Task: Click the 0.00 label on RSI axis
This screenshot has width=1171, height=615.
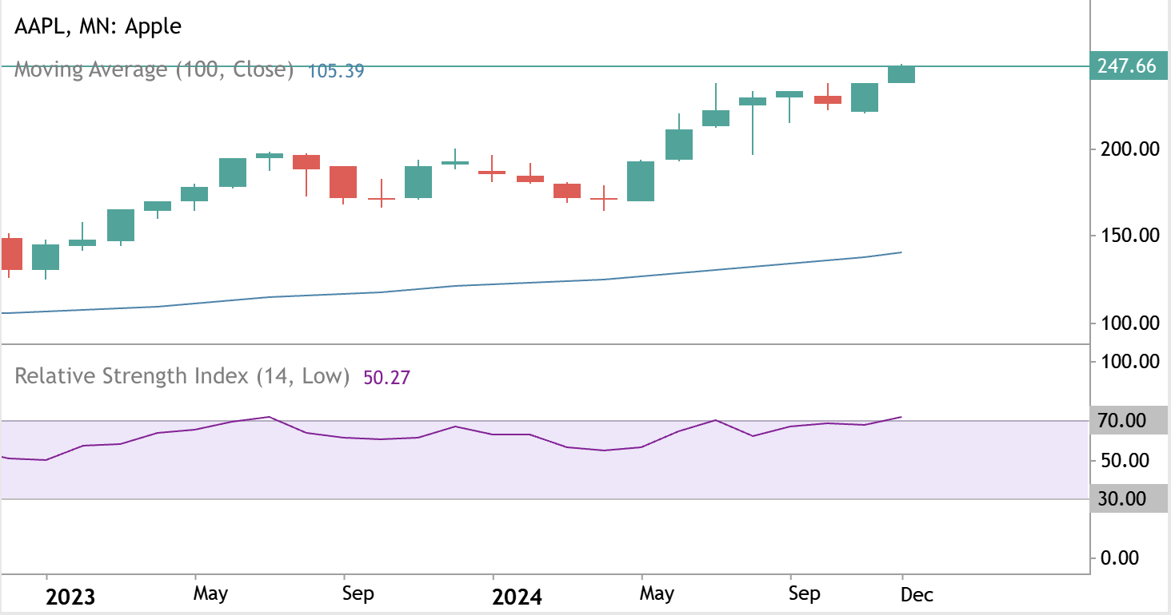Action: pyautogui.click(x=1120, y=557)
